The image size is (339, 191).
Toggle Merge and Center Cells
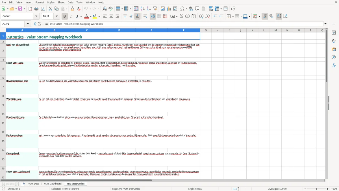point(153,16)
